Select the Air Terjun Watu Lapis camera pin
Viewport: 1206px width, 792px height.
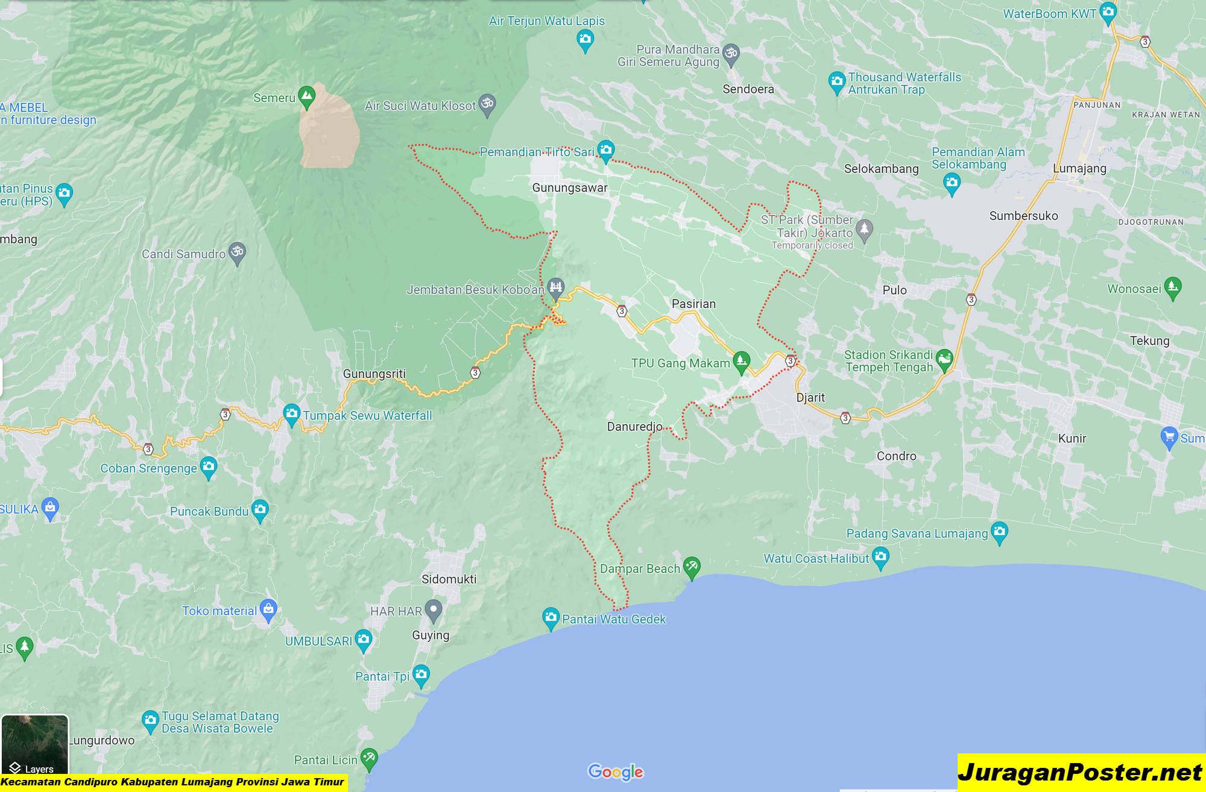point(585,40)
